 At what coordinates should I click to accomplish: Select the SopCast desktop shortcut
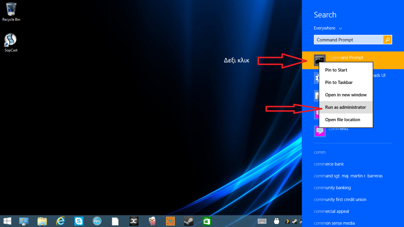[x=11, y=43]
